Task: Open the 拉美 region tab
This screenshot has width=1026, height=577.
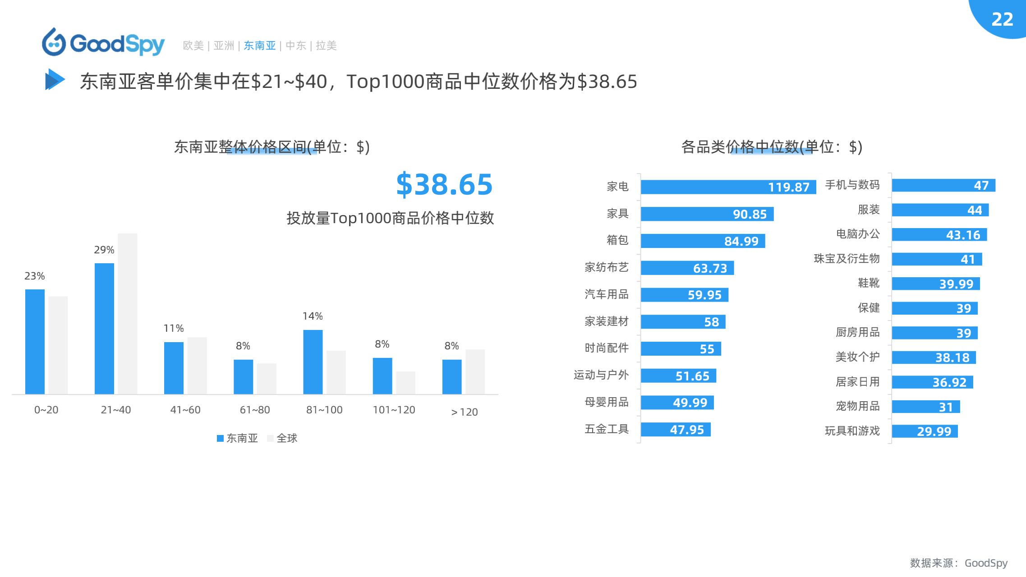Action: [x=326, y=46]
